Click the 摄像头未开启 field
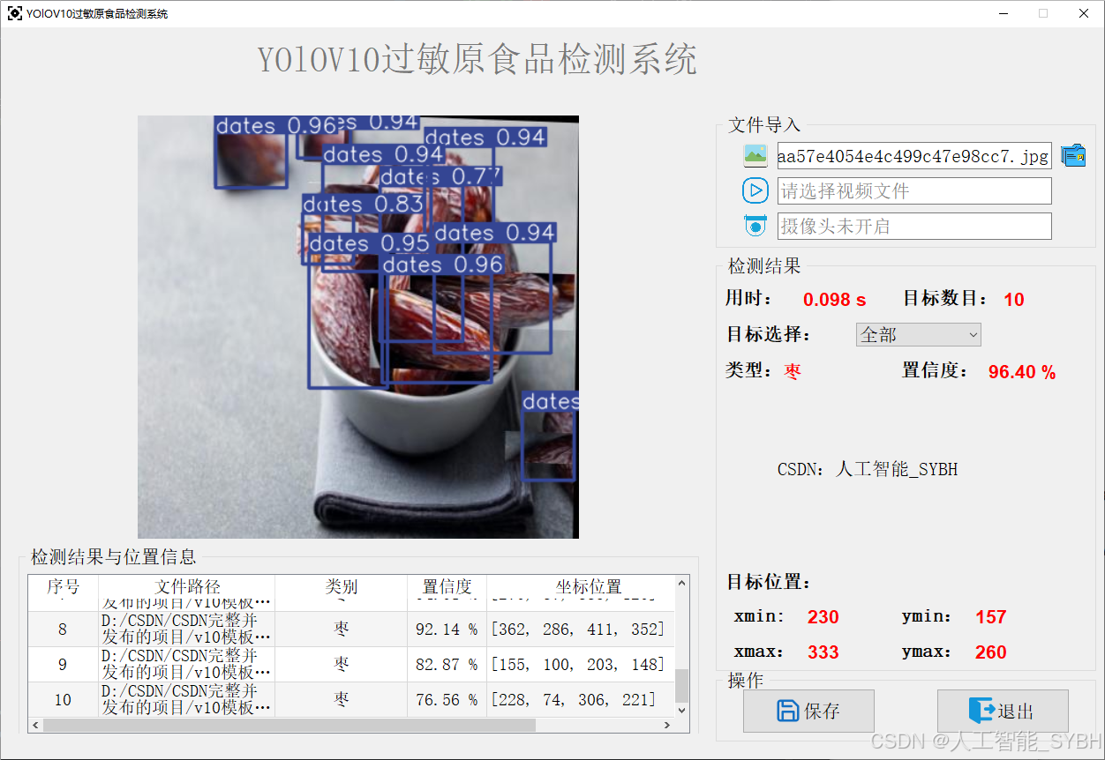 pyautogui.click(x=914, y=226)
